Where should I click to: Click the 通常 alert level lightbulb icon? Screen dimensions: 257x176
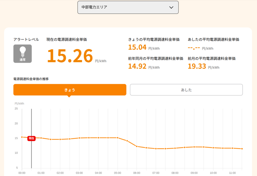click(23, 54)
